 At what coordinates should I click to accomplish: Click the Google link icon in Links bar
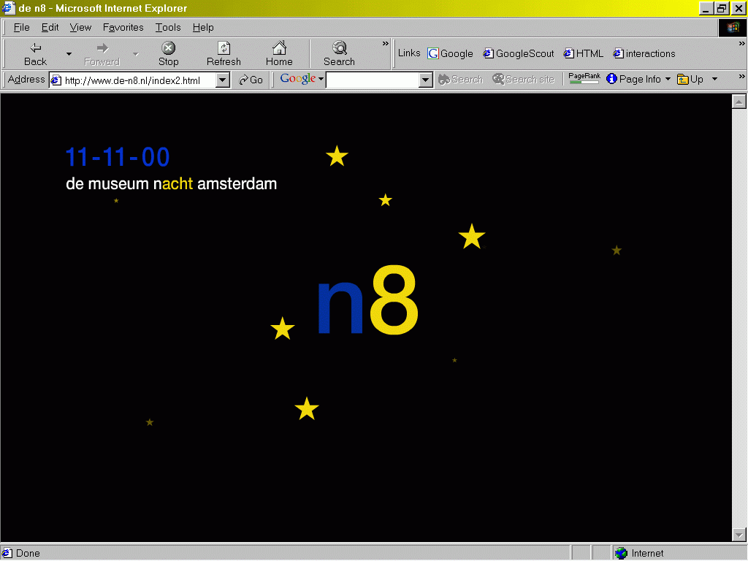433,53
